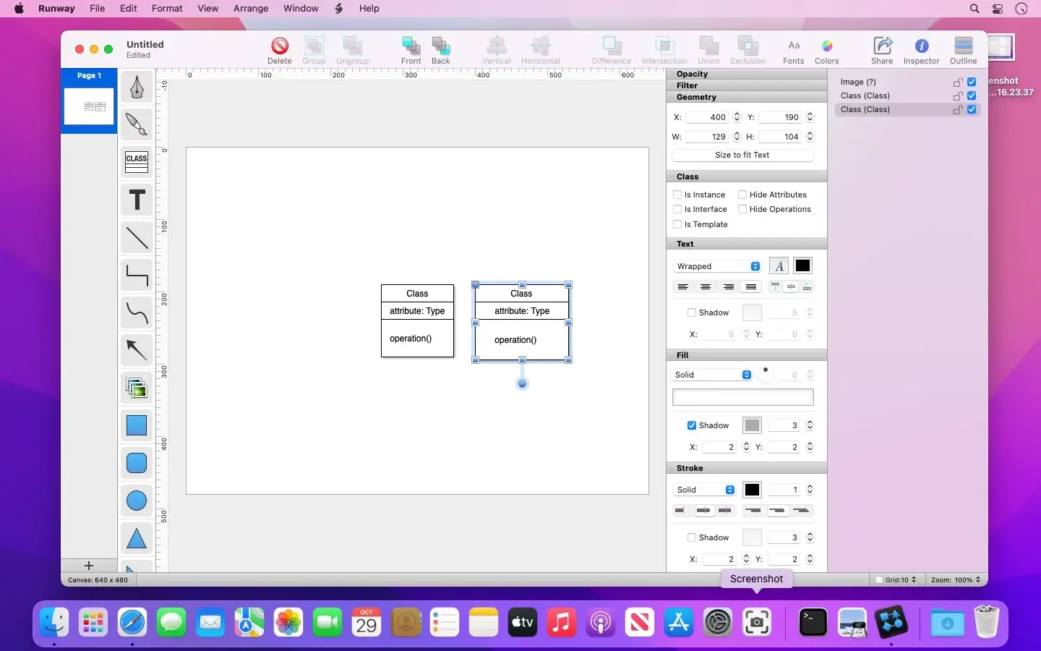
Task: Toggle the Inspector panel
Action: point(922,51)
